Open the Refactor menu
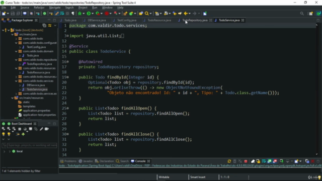Image resolution: width=322 pixels, height=181 pixels. pyautogui.click(x=39, y=8)
